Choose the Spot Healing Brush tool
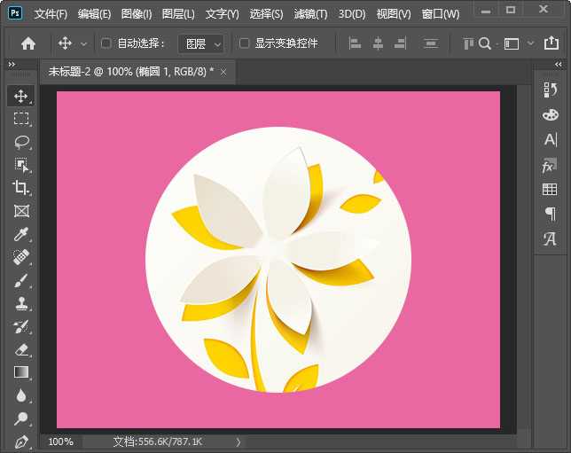Image resolution: width=571 pixels, height=453 pixels. click(x=21, y=257)
